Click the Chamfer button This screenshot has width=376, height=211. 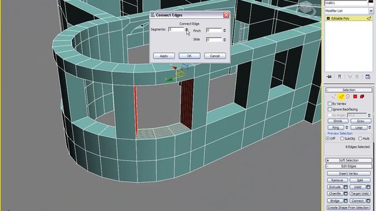tap(335, 193)
